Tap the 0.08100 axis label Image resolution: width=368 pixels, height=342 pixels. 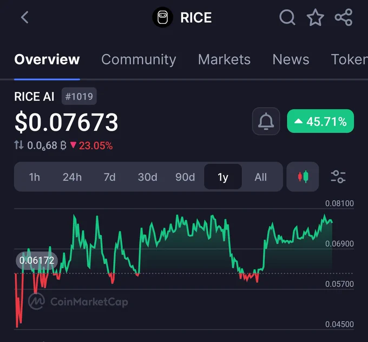339,203
